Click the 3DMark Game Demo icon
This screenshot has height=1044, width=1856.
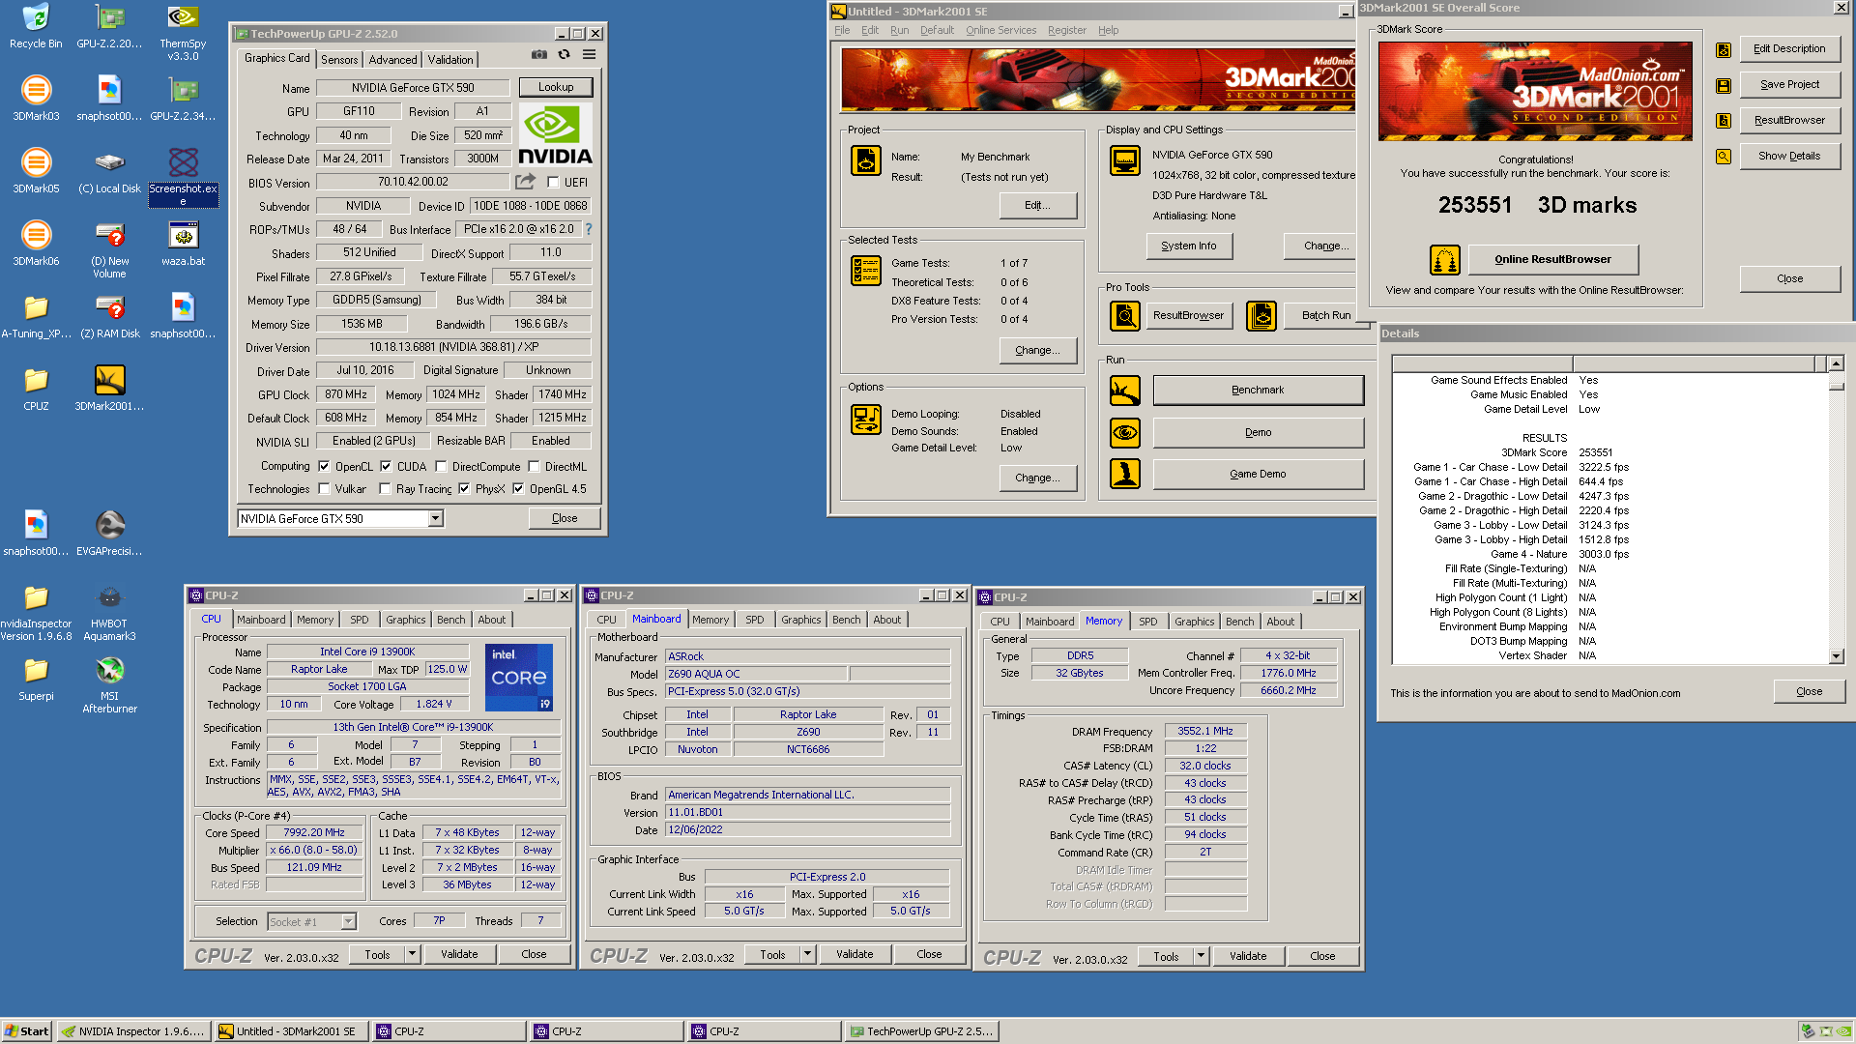point(1124,474)
